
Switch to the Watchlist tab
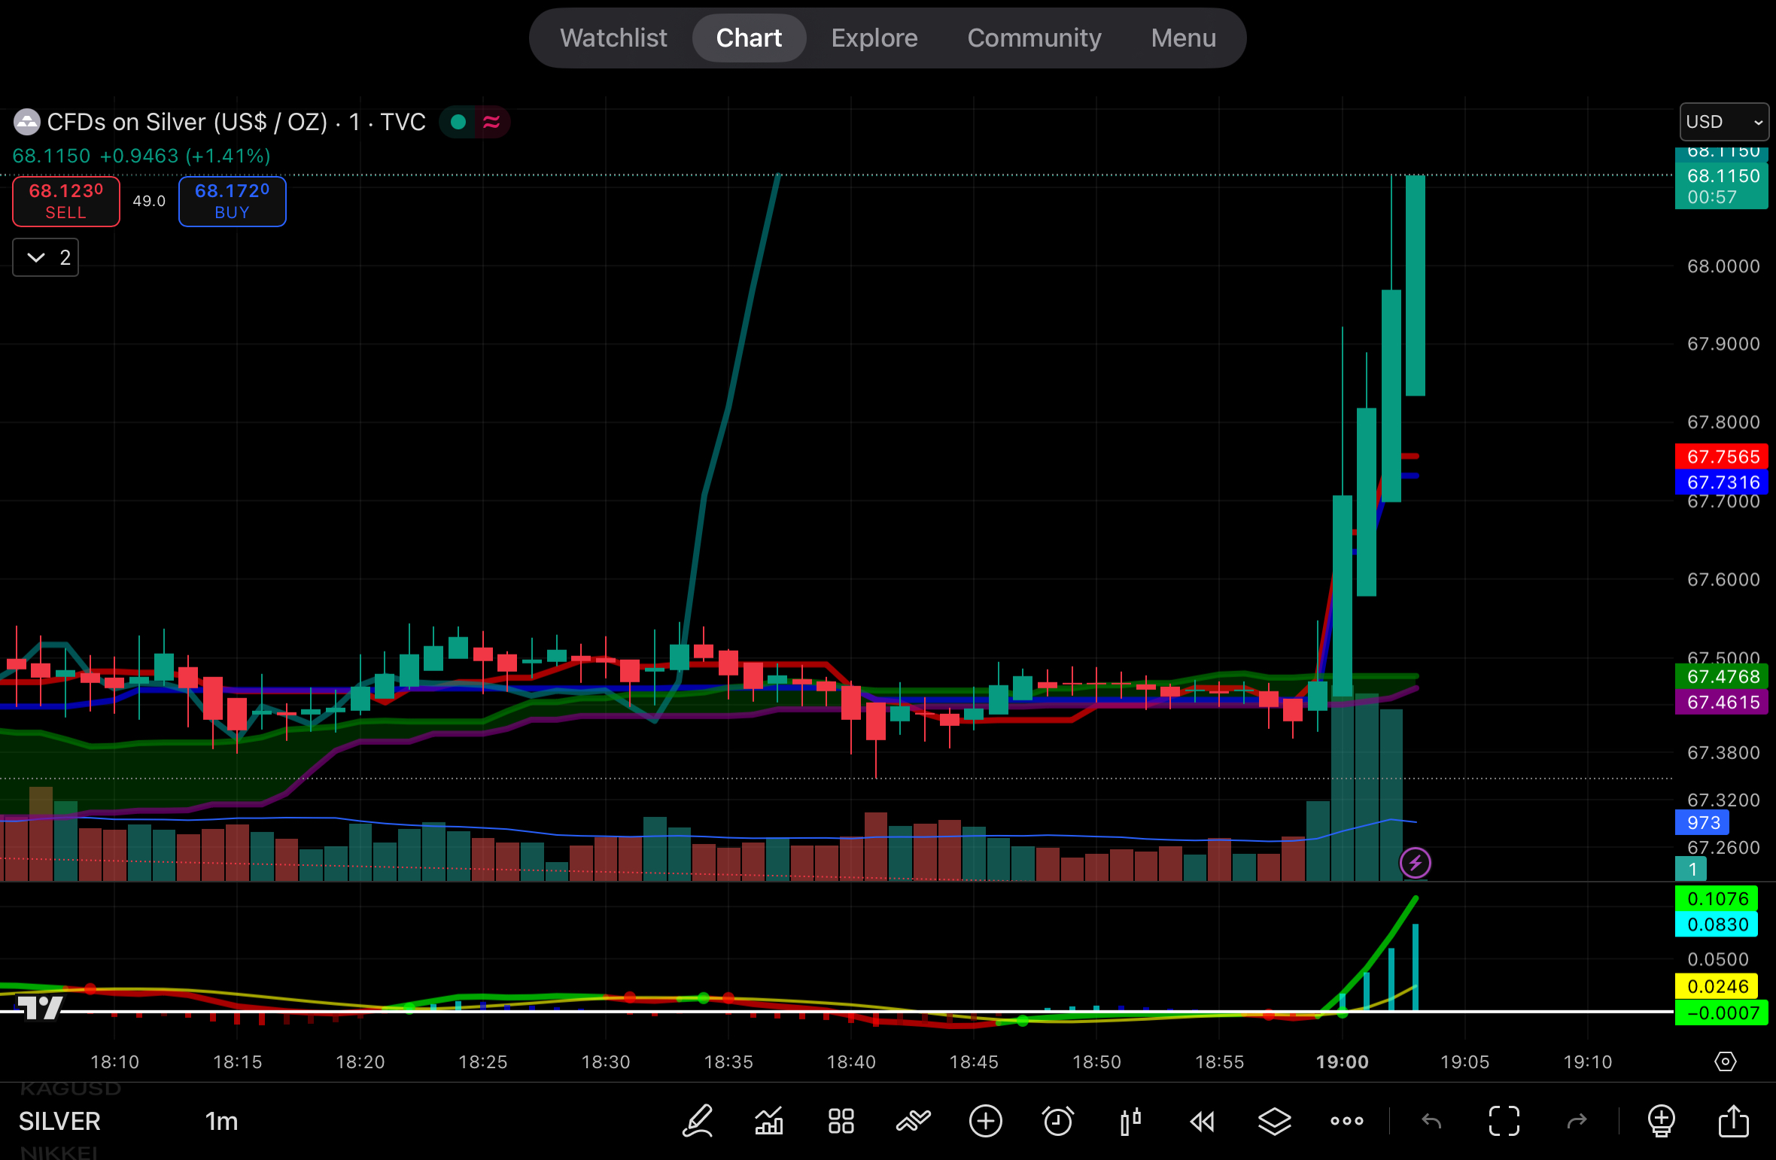tap(613, 38)
